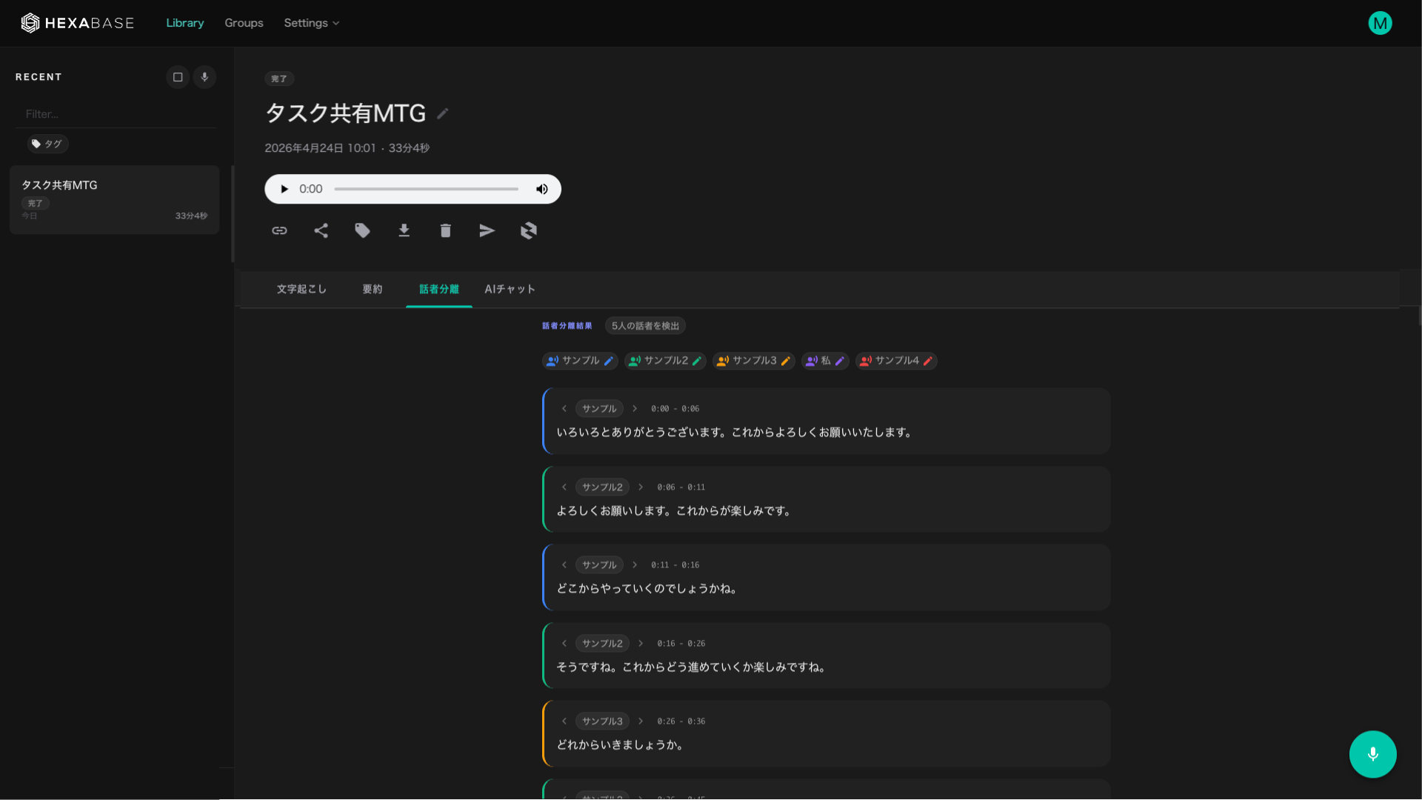Switch to the 要約 tab

(x=372, y=289)
